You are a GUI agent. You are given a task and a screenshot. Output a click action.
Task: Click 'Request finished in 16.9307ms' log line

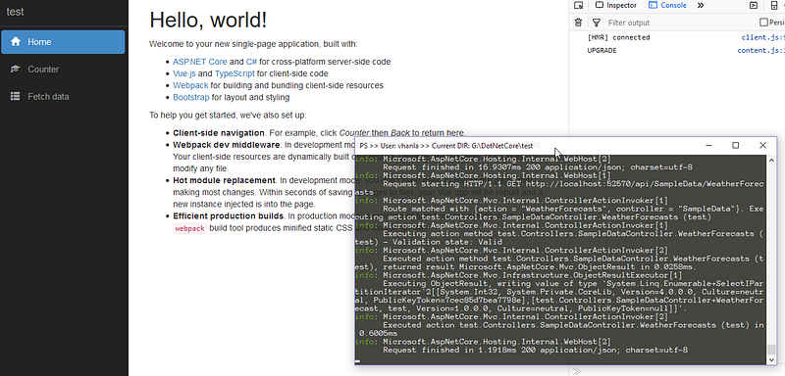click(x=538, y=167)
